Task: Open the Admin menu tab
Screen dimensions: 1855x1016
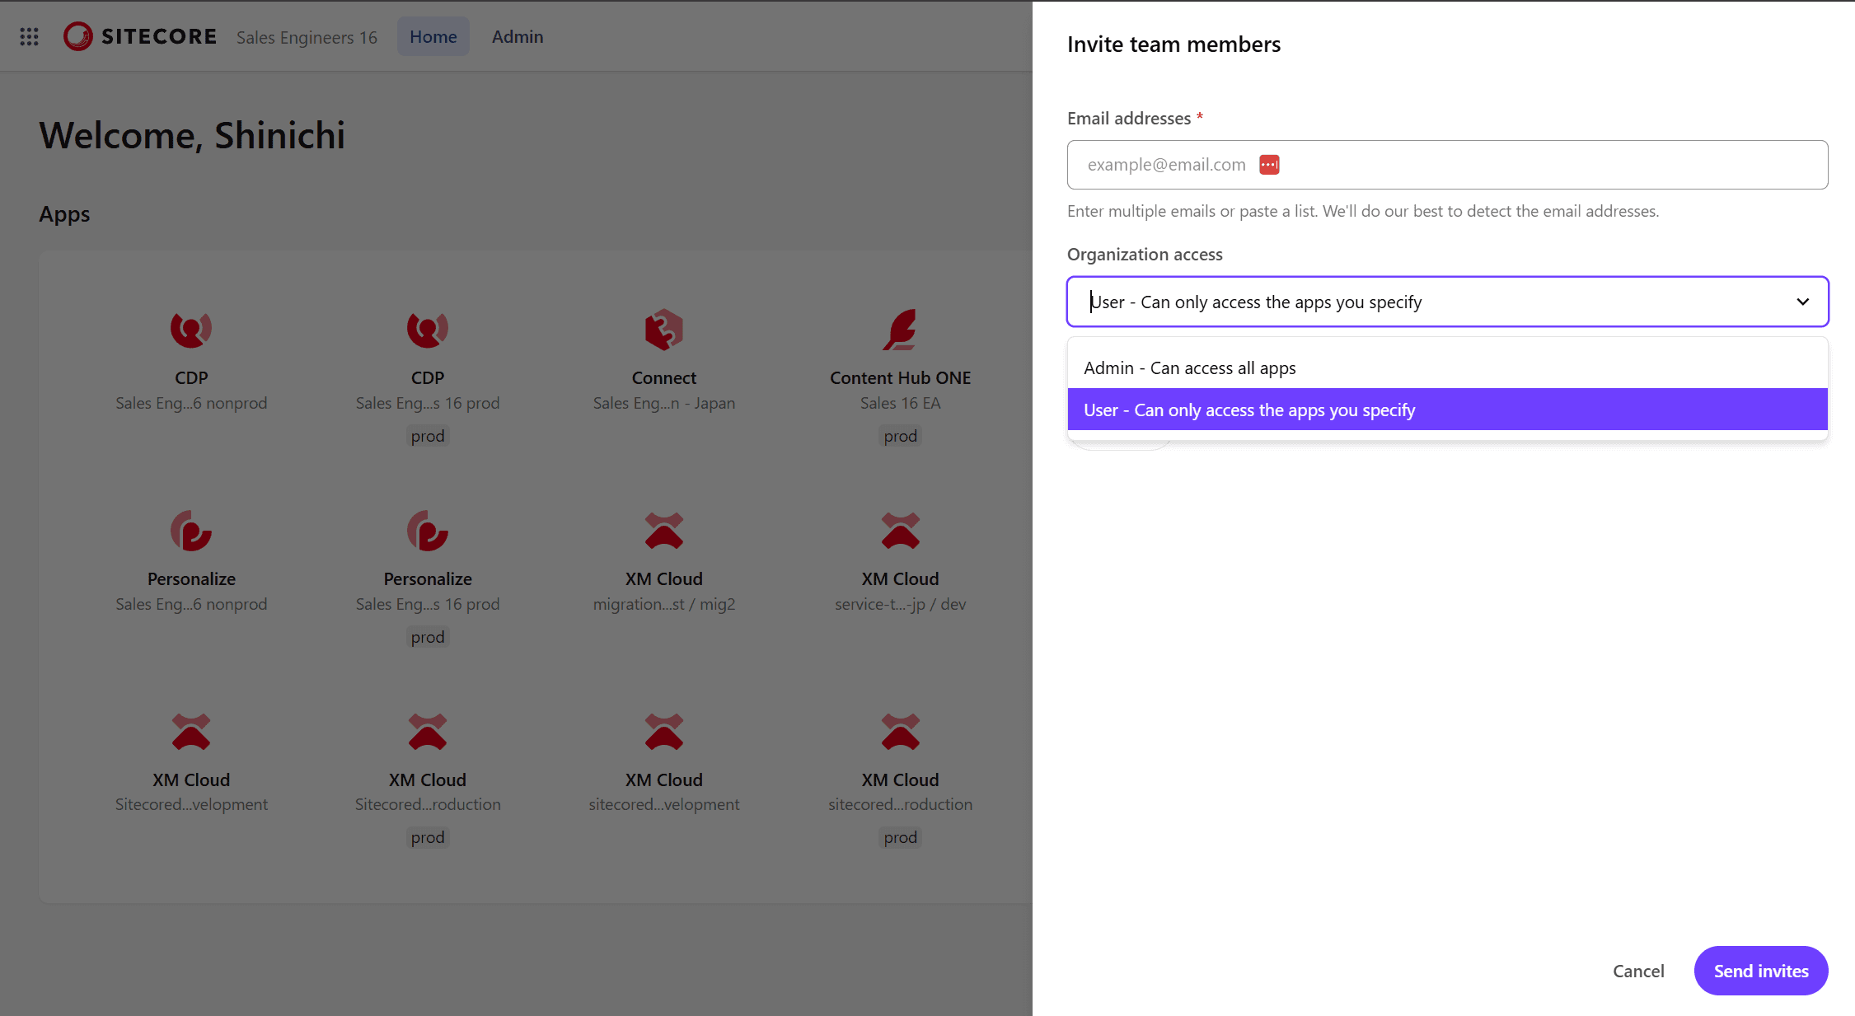Action: 517,37
